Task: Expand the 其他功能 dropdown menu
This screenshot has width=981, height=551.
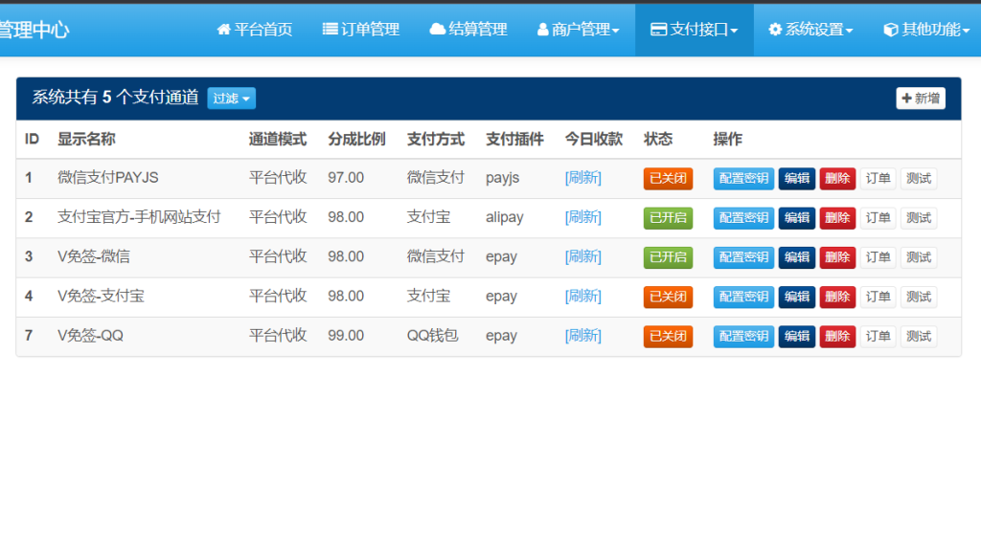Action: (926, 30)
